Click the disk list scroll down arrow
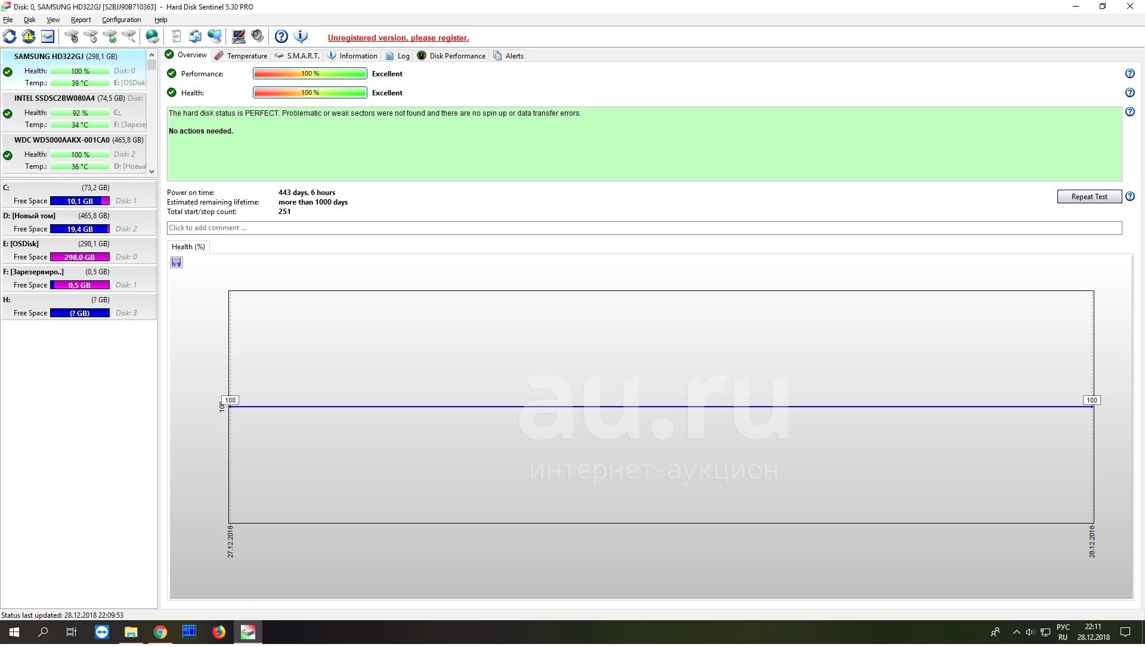Viewport: 1145px width, 647px height. [152, 172]
